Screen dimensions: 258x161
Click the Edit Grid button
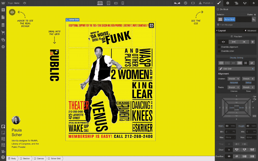[236, 69]
